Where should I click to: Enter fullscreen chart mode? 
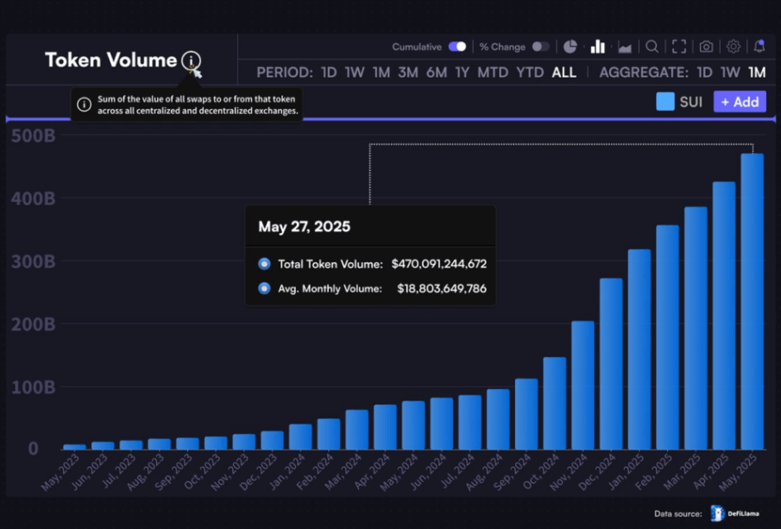(x=679, y=47)
